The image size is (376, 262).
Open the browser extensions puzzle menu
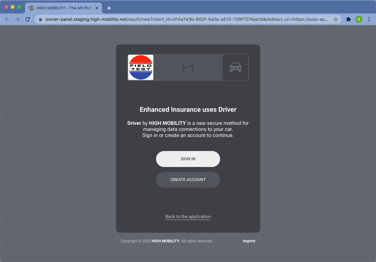348,19
